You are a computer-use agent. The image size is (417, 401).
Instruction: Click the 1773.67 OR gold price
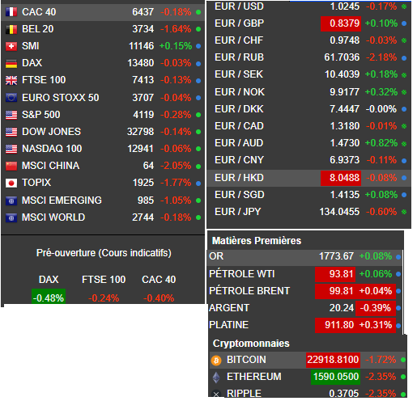click(336, 256)
